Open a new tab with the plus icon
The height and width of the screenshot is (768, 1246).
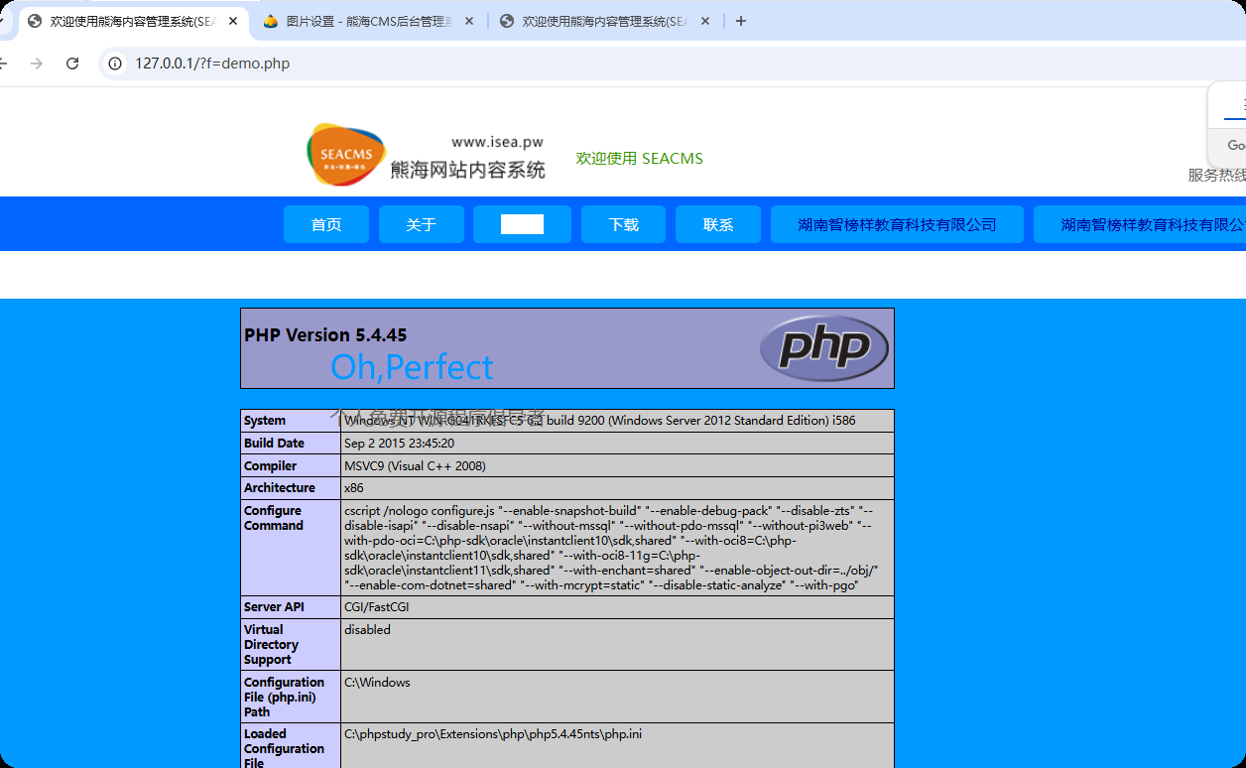(x=741, y=21)
